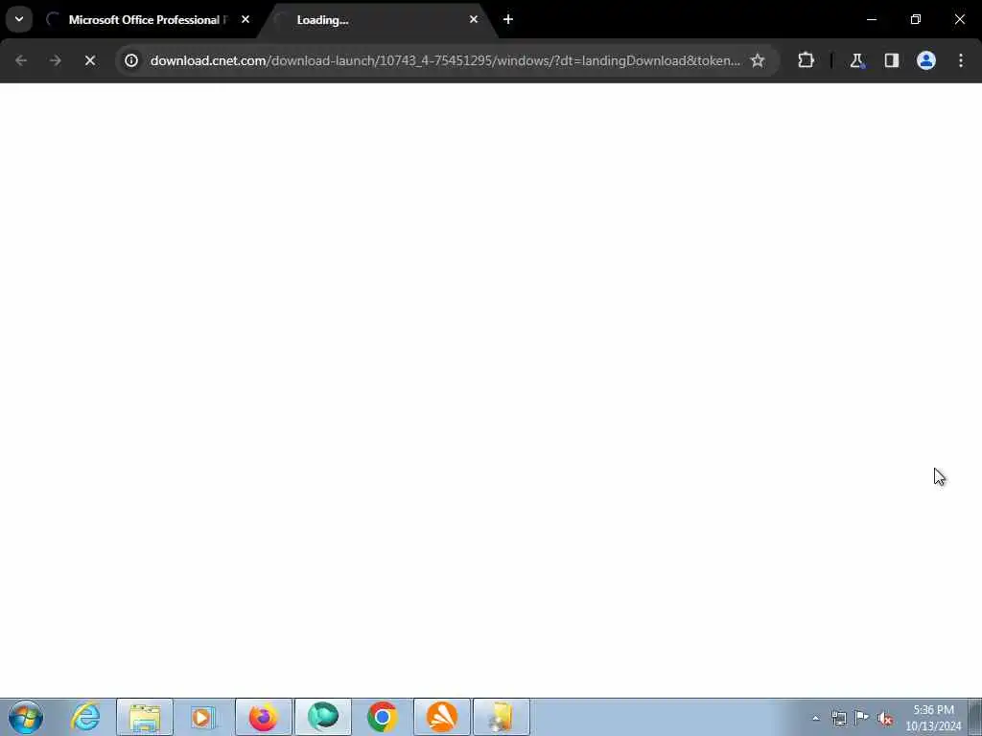Close the Microsoft Office Professional tab

[245, 19]
